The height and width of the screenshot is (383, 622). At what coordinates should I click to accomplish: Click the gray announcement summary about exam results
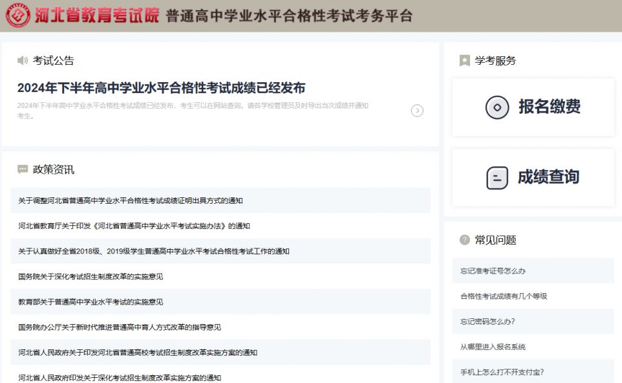coord(193,111)
